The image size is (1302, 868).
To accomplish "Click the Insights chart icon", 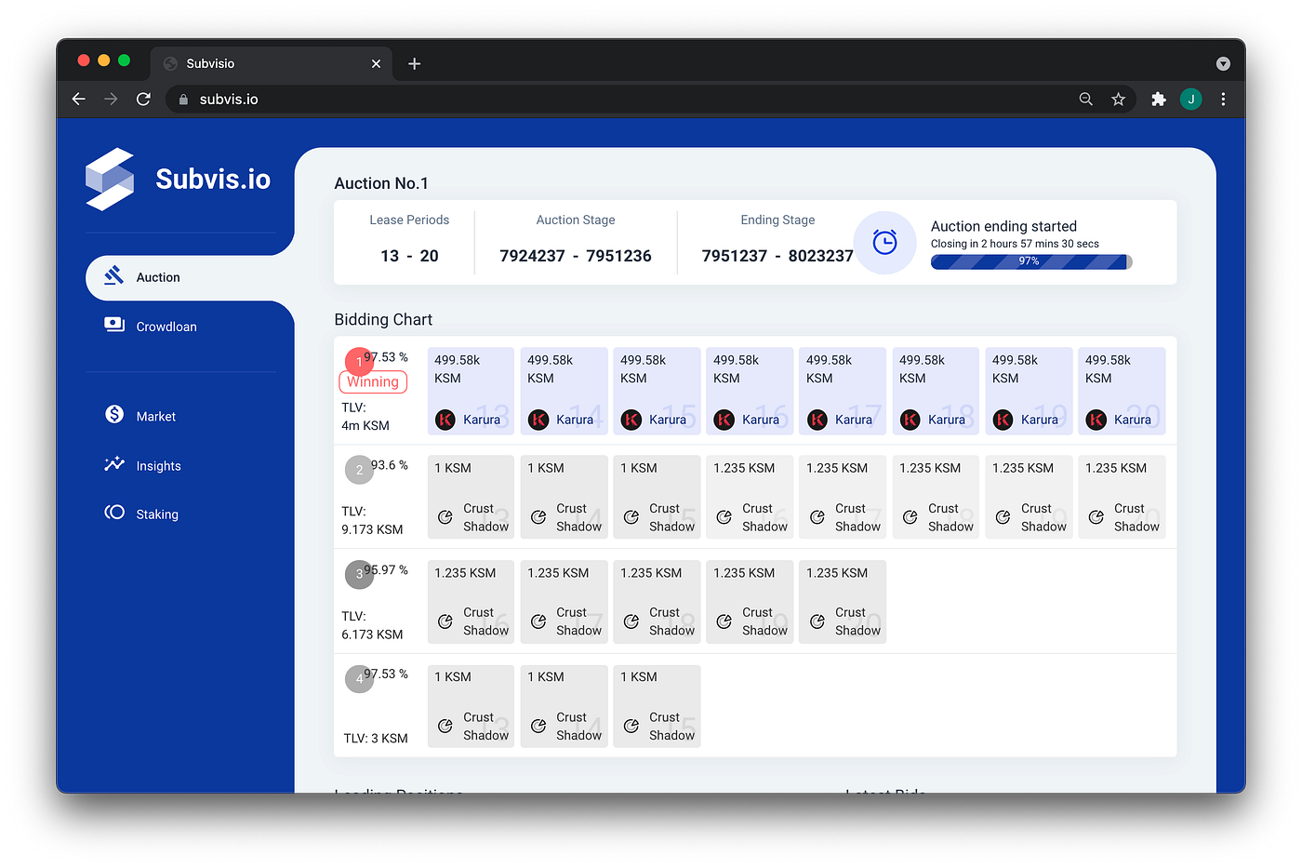I will 114,463.
